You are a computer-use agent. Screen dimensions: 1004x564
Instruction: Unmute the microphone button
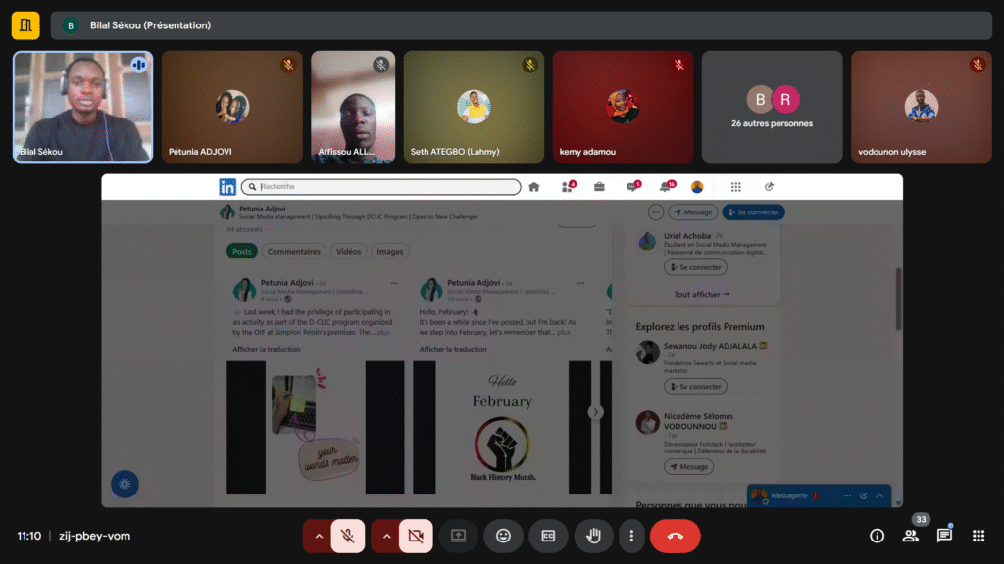[x=347, y=536]
